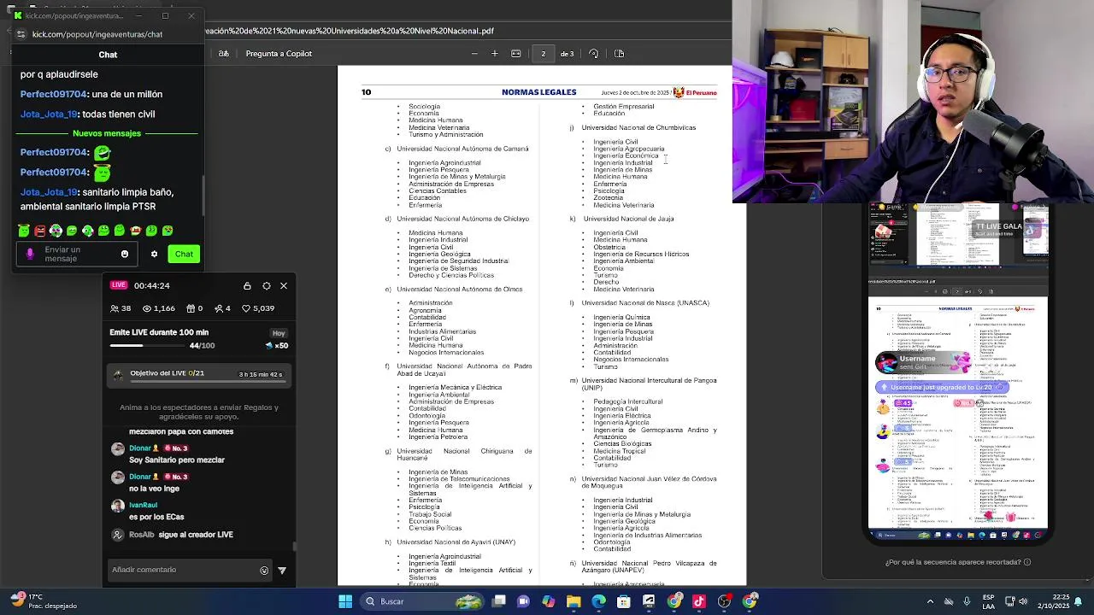Click PDF page number field showing 2
The width and height of the screenshot is (1094, 615).
(544, 54)
